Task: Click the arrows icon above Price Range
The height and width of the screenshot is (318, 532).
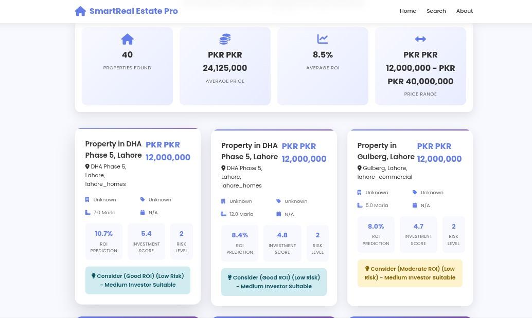Action: (420, 39)
